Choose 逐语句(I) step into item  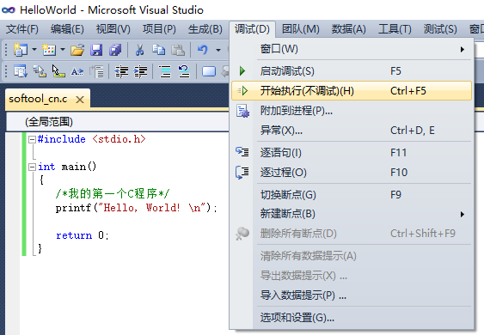[x=352, y=152]
